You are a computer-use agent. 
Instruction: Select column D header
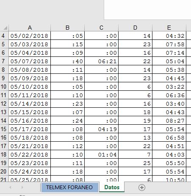point(135,28)
